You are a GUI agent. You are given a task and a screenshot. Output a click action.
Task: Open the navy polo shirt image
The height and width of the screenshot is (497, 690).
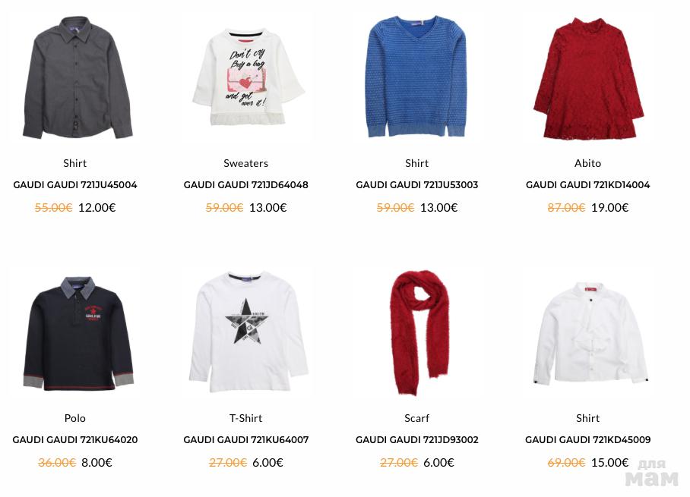point(78,334)
